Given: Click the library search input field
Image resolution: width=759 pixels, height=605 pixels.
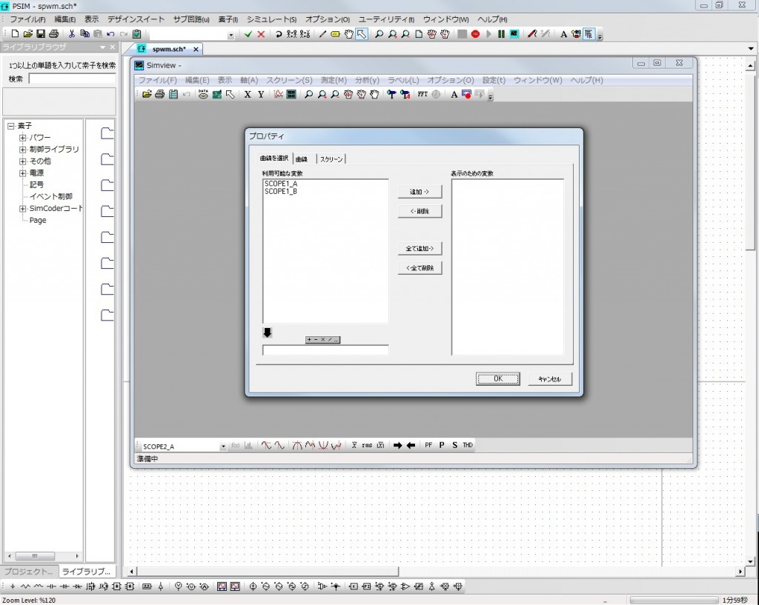Looking at the screenshot, I should [72, 78].
